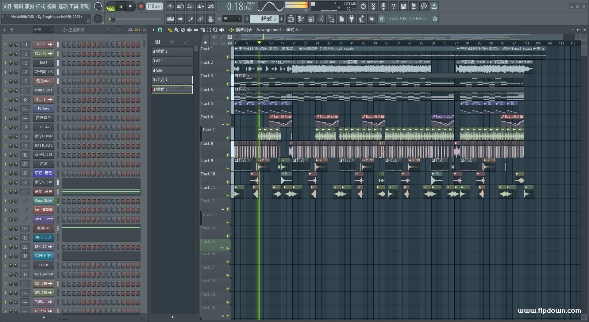Image resolution: width=589 pixels, height=322 pixels.
Task: Select the zoom tool in playlist toolbar
Action: (215, 30)
